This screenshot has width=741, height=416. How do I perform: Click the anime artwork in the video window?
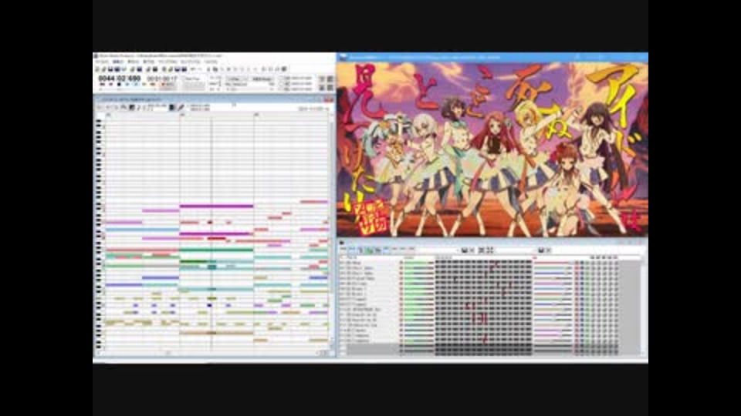pos(492,149)
